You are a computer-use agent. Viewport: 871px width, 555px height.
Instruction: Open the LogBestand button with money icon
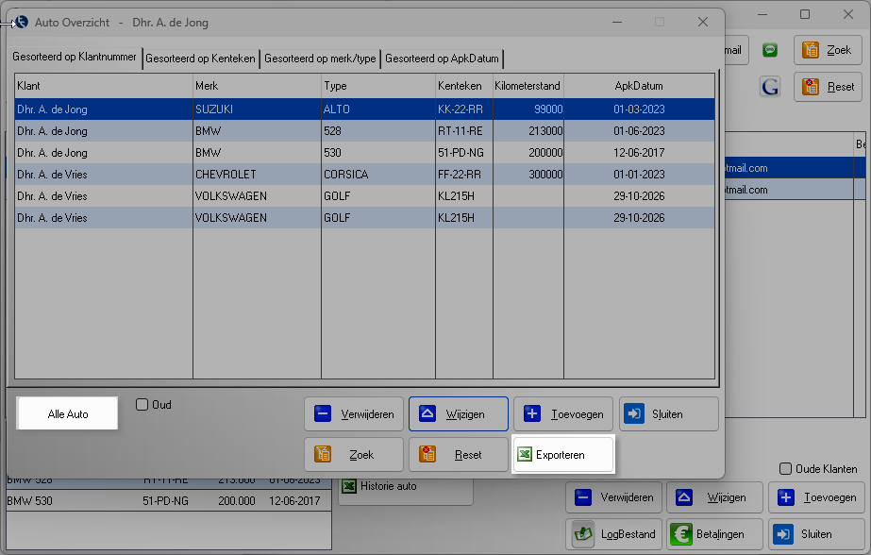[x=614, y=533]
